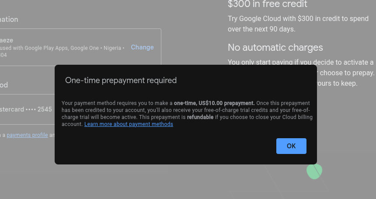Click the bold word 'refundable' in the dialog
The image size is (376, 199).
click(x=200, y=117)
